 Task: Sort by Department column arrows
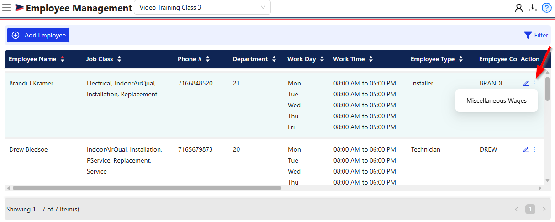[274, 59]
